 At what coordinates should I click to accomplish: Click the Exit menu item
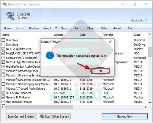point(130,28)
